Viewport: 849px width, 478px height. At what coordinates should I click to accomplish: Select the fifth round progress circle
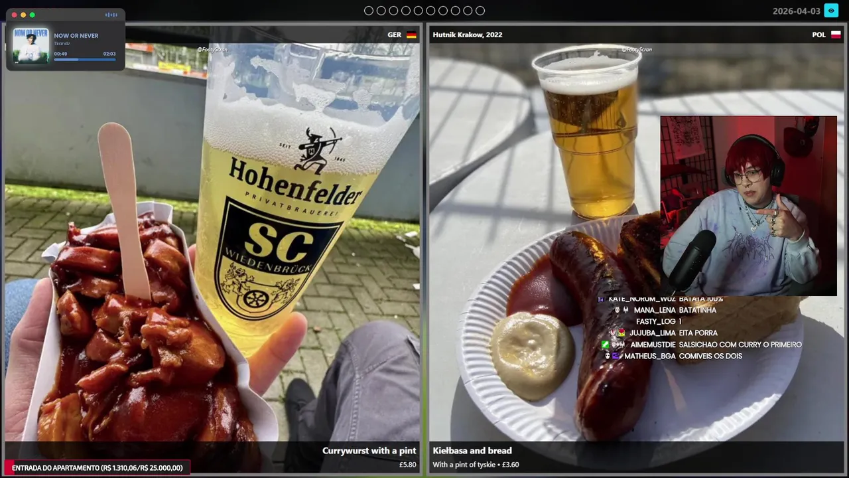coord(418,11)
